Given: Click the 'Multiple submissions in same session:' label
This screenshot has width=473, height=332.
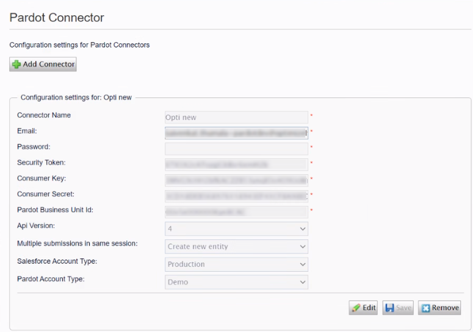Looking at the screenshot, I should click(x=78, y=244).
